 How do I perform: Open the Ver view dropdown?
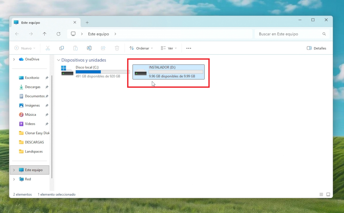click(x=169, y=48)
